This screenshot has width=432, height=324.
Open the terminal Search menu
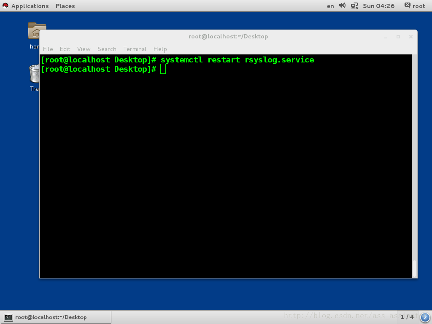pyautogui.click(x=107, y=49)
